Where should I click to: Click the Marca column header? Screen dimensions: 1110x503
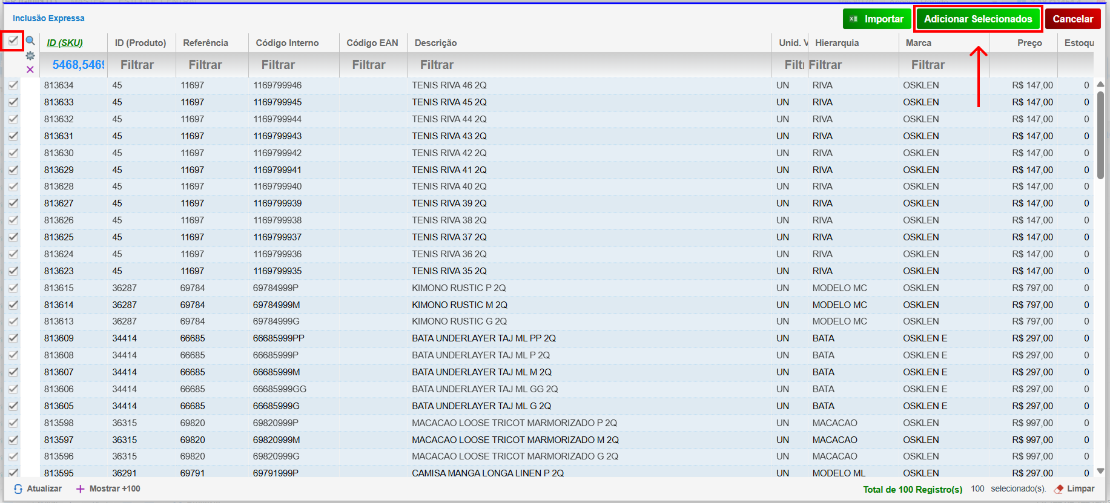click(x=918, y=43)
